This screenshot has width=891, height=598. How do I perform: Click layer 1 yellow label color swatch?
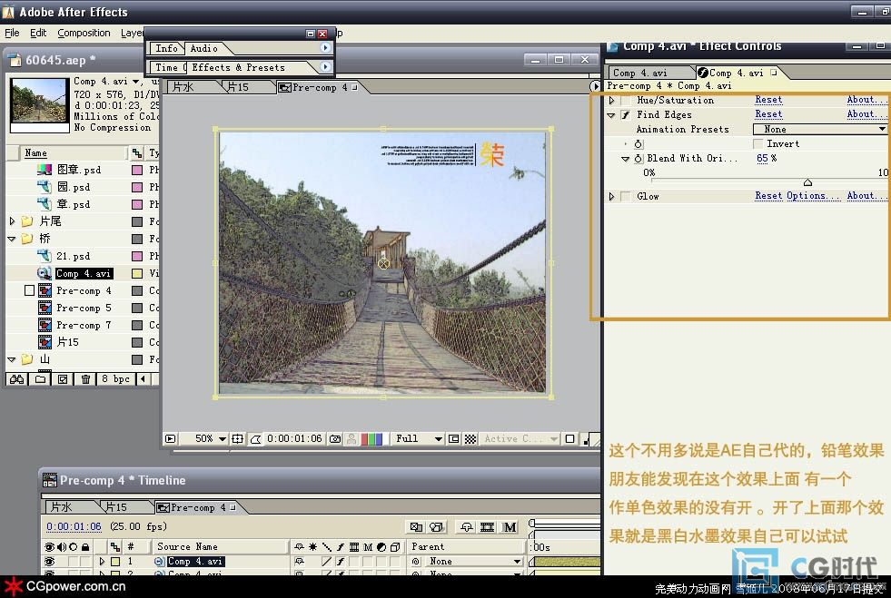[x=115, y=561]
